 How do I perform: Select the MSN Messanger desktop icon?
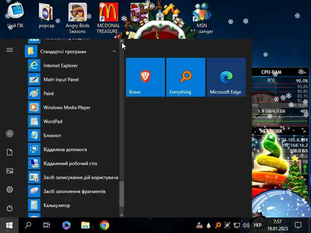click(x=202, y=18)
